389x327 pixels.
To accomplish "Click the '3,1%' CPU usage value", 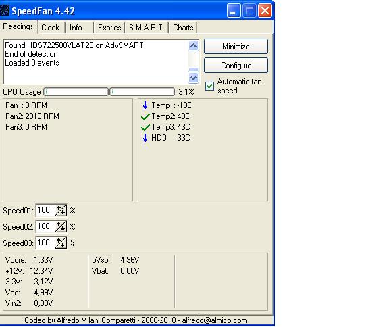I will 186,92.
